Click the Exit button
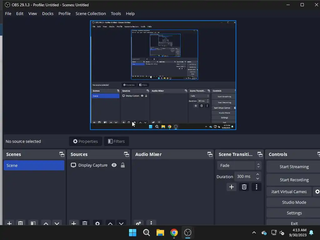The height and width of the screenshot is (240, 320). click(294, 223)
